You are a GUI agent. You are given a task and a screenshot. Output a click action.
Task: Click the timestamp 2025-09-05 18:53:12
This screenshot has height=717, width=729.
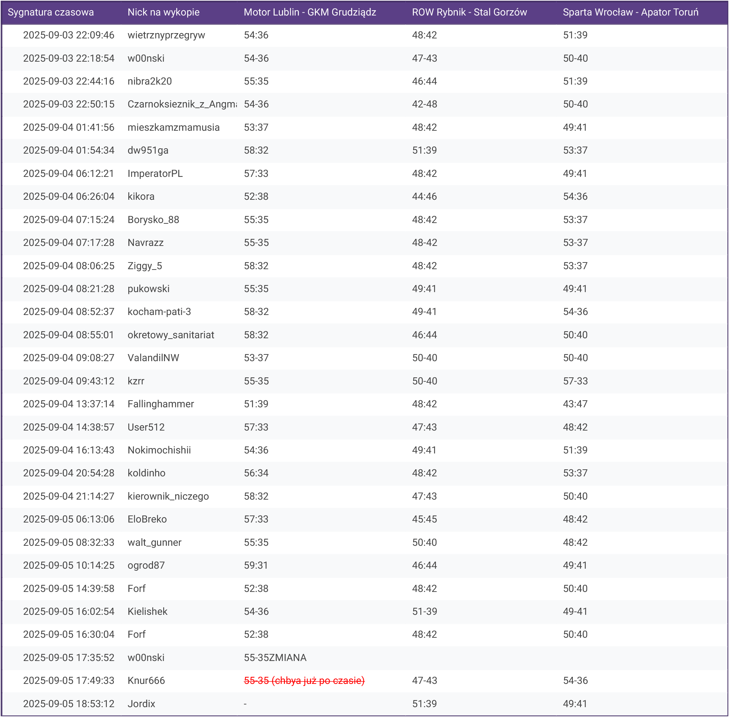[69, 704]
